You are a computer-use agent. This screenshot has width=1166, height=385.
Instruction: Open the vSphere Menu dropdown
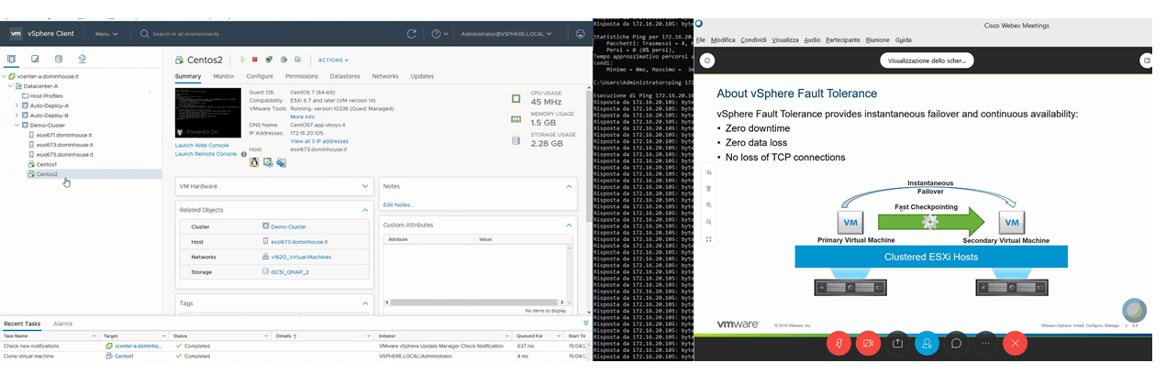[x=107, y=34]
